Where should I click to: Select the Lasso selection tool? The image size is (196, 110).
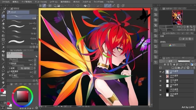click(3, 43)
